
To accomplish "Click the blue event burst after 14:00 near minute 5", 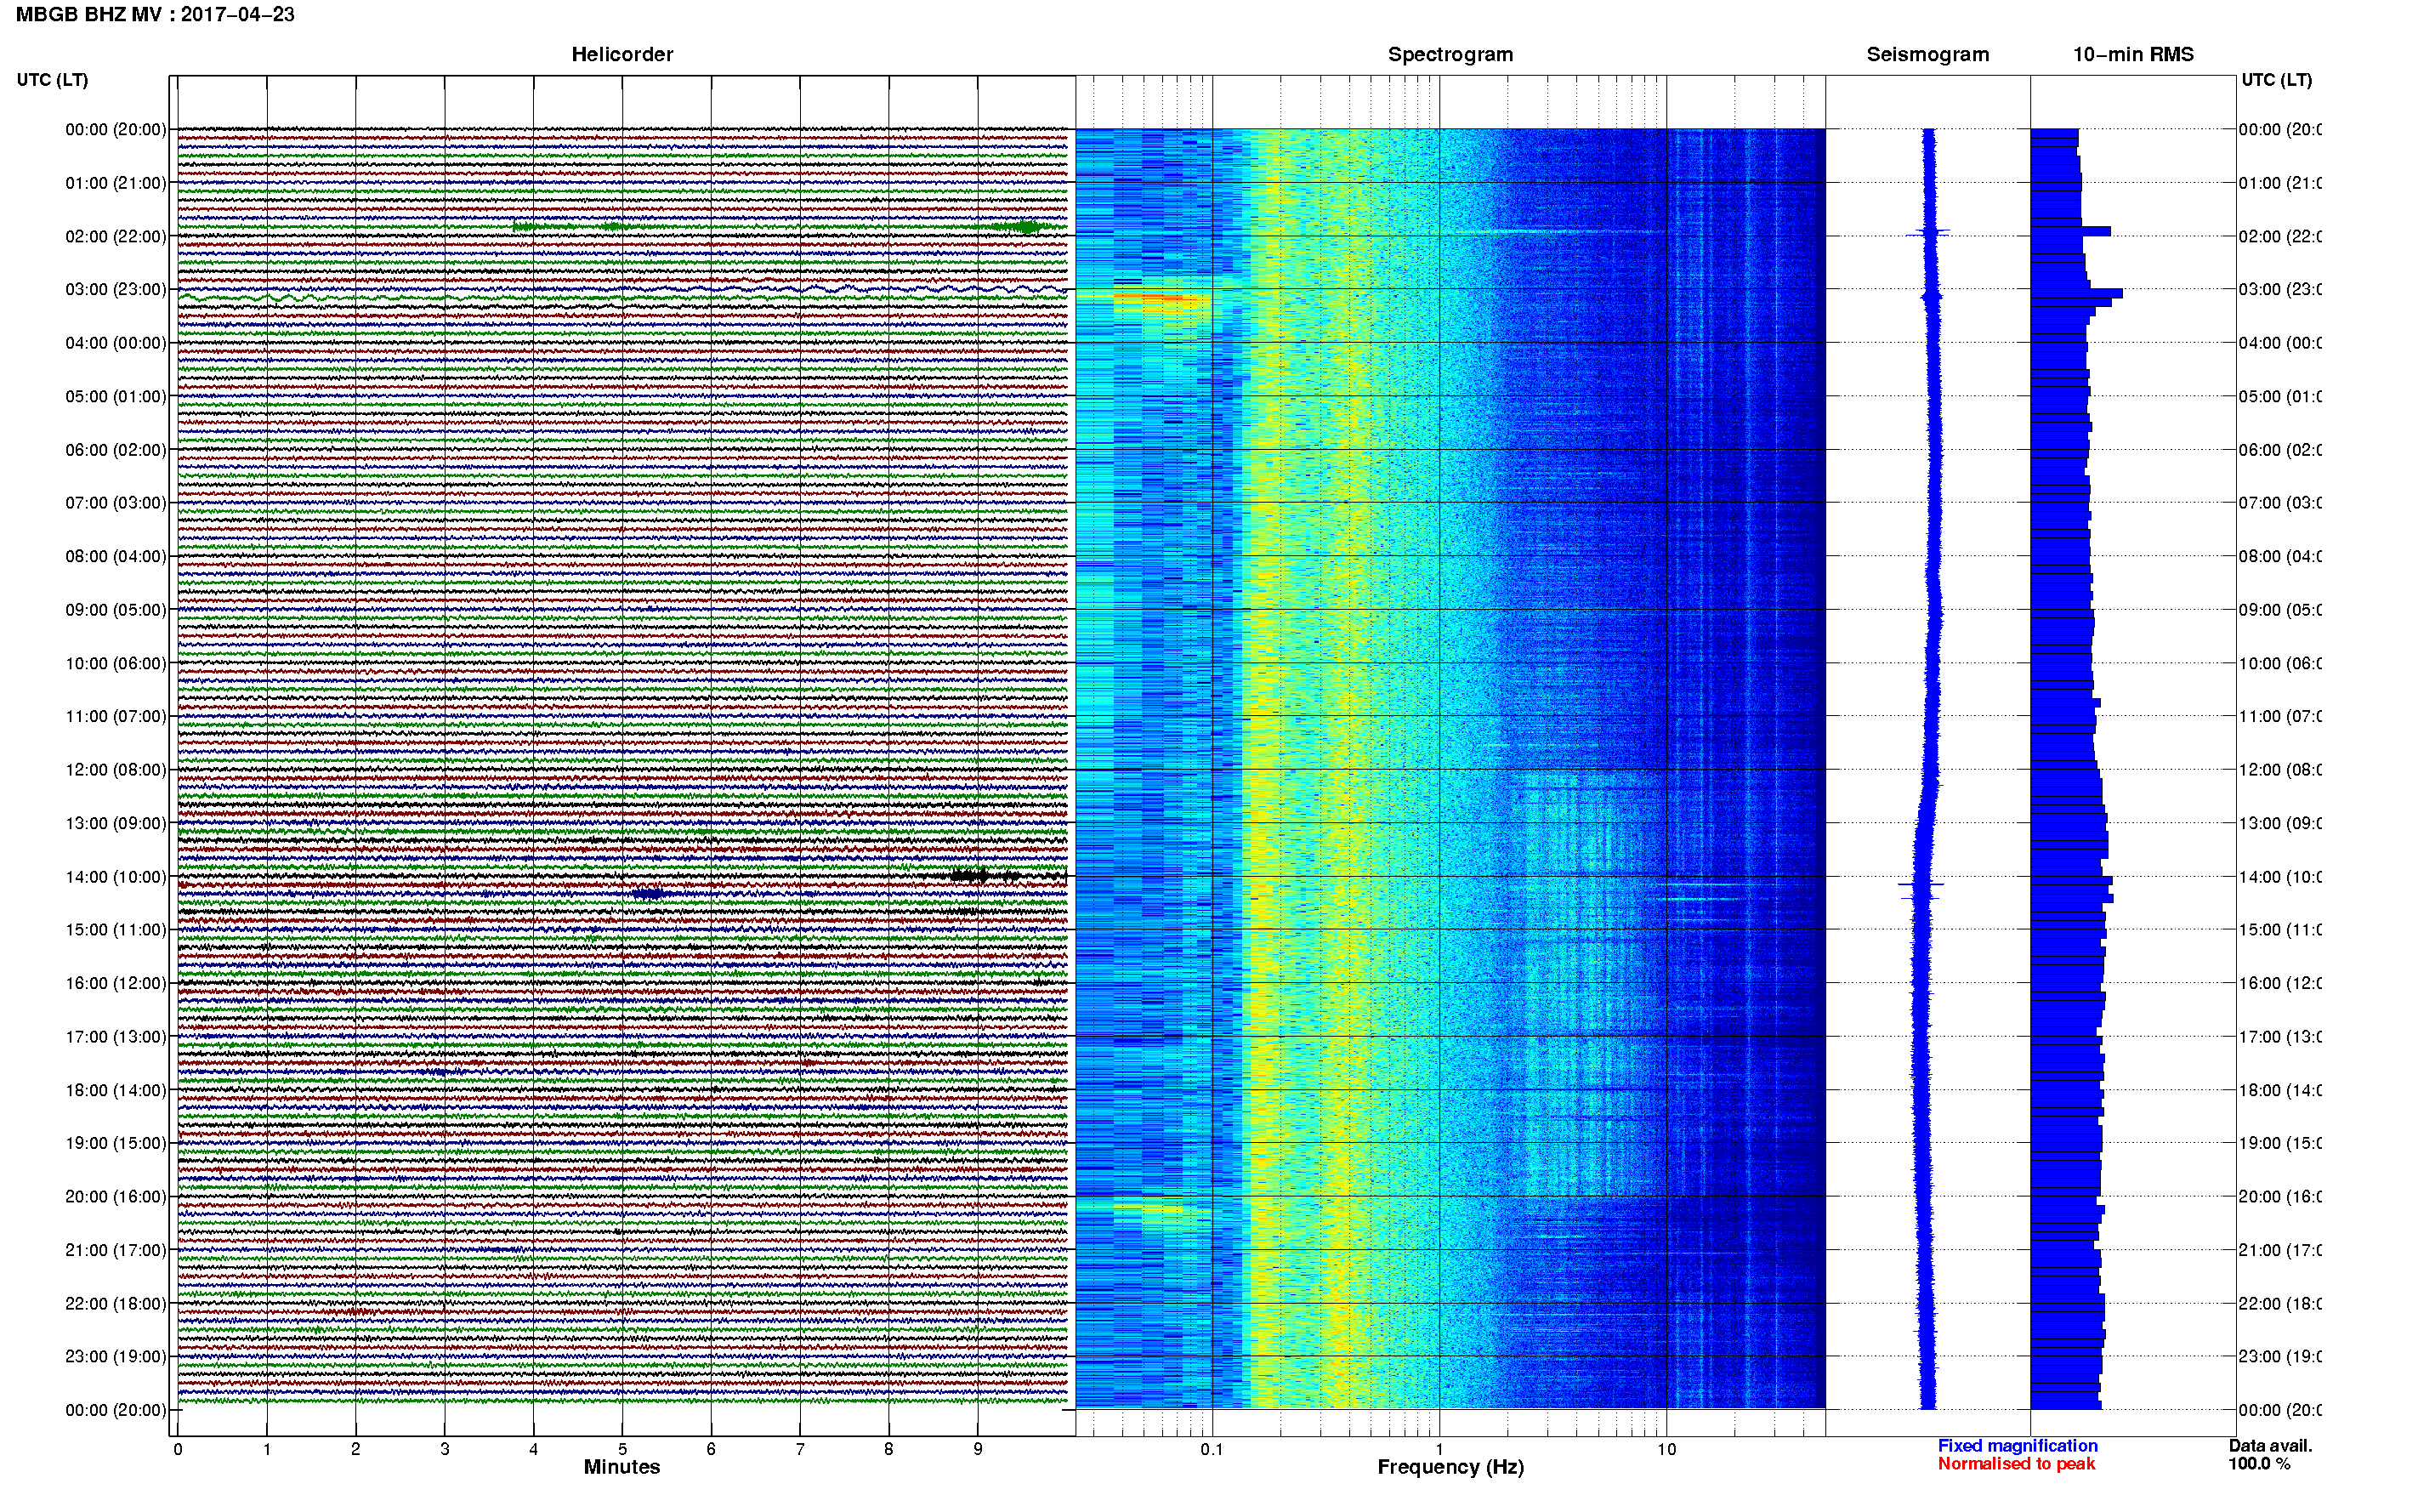I will [649, 894].
